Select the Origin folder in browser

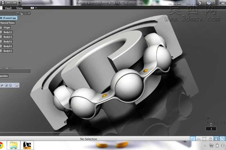point(7,28)
